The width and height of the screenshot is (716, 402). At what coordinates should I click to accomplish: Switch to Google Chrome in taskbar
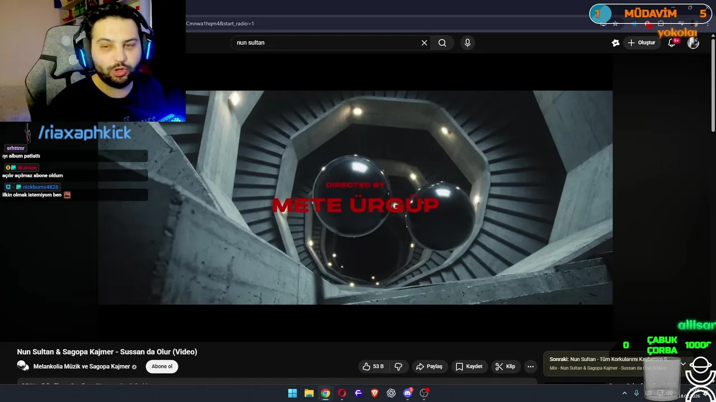coord(326,393)
